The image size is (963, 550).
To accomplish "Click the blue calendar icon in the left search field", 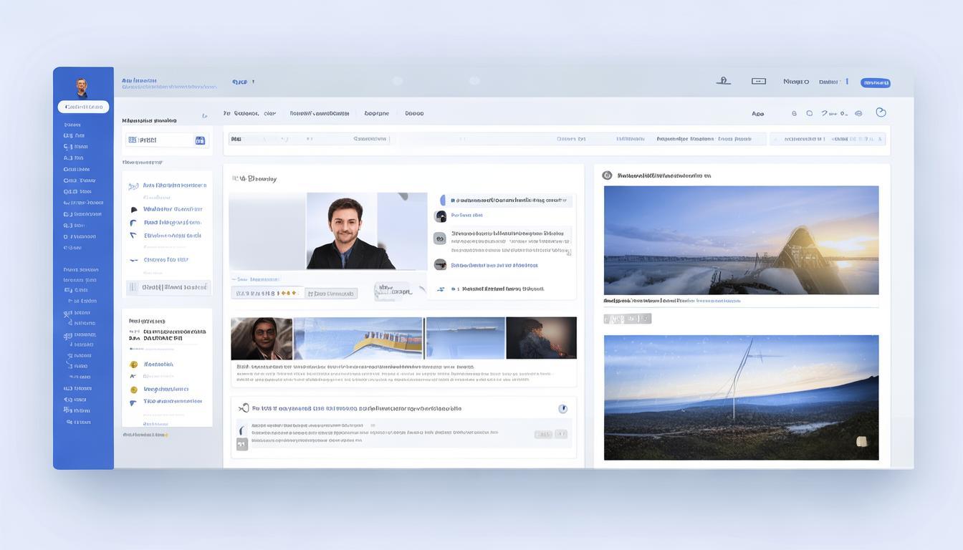I will pos(200,140).
